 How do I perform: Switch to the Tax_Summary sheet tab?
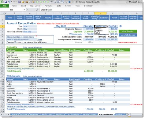(x=72, y=114)
